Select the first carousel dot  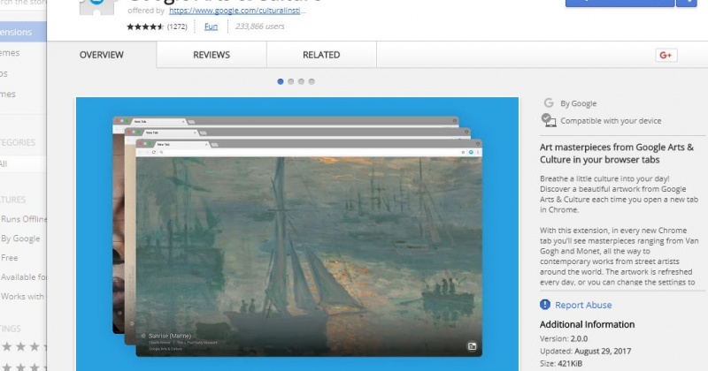click(x=281, y=81)
